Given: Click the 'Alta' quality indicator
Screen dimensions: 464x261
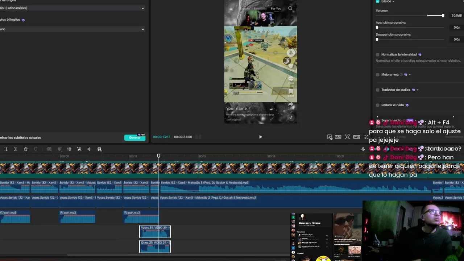Looking at the screenshot, I should point(338,137).
